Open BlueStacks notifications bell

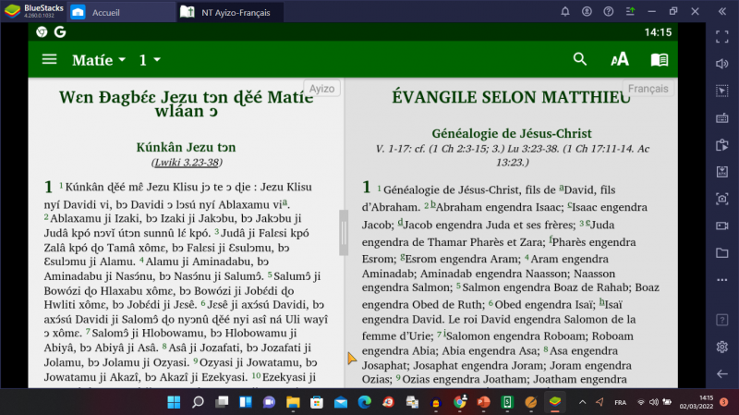[x=564, y=11]
